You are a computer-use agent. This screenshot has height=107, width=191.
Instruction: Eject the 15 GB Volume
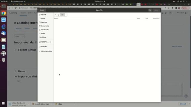tap(51, 42)
